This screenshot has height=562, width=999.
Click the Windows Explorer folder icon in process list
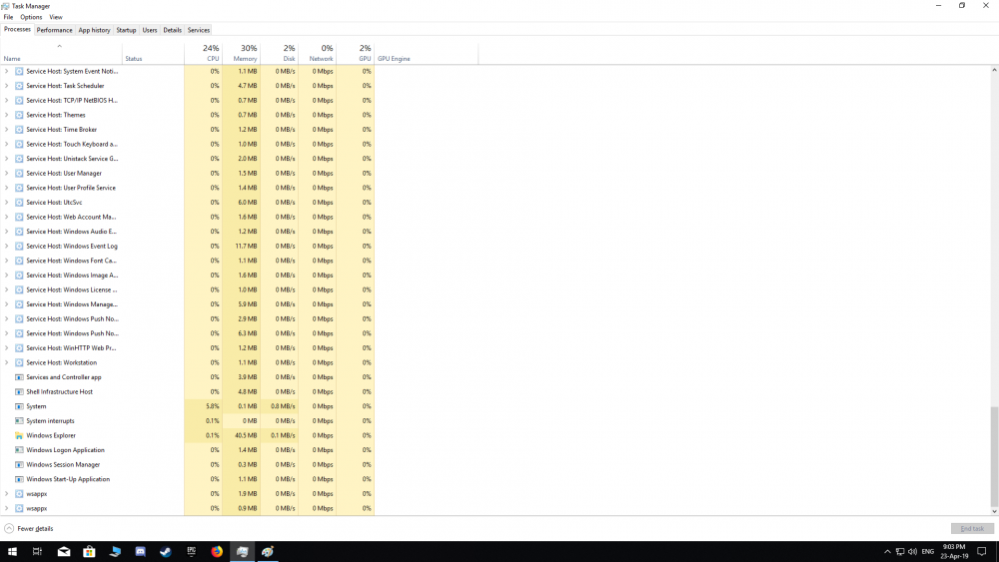(19, 435)
